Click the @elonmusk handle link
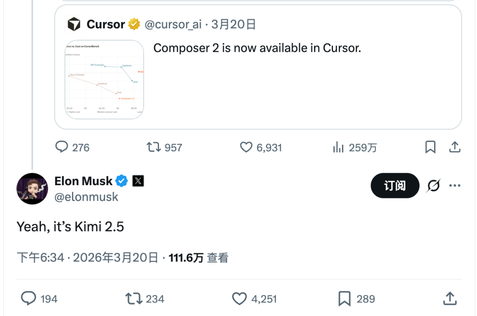The height and width of the screenshot is (316, 477). point(87,197)
